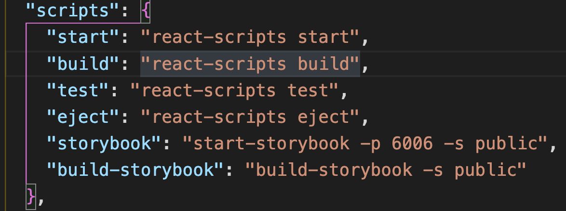
Task: Click the "start-storybook -p 6006 -s public" value
Action: [x=365, y=144]
